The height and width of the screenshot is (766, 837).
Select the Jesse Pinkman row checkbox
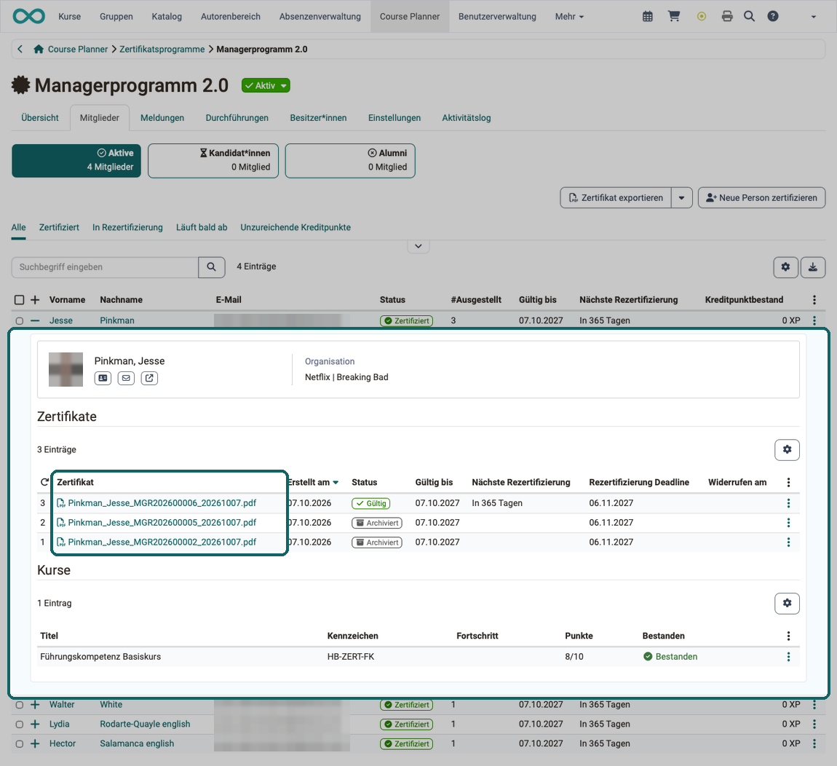point(19,321)
